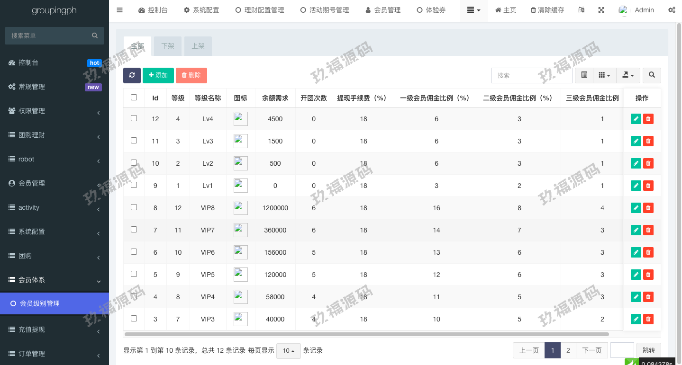Go to page 2 of records

pyautogui.click(x=568, y=350)
